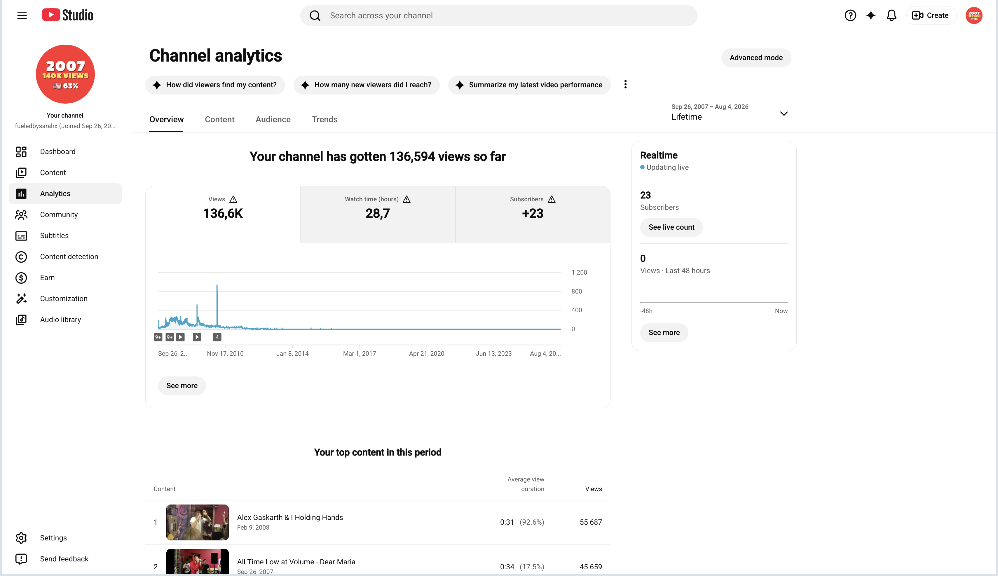Click the video marker labeled 4 on the chart timeline
The height and width of the screenshot is (576, 998).
click(x=217, y=337)
